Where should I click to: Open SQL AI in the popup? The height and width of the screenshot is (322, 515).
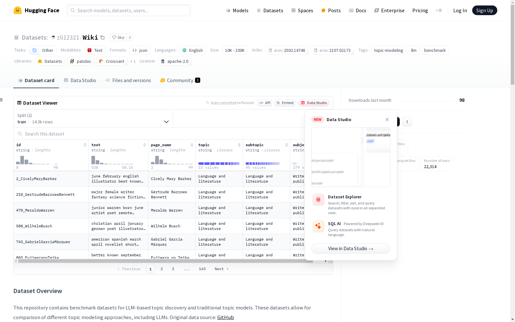point(351,229)
